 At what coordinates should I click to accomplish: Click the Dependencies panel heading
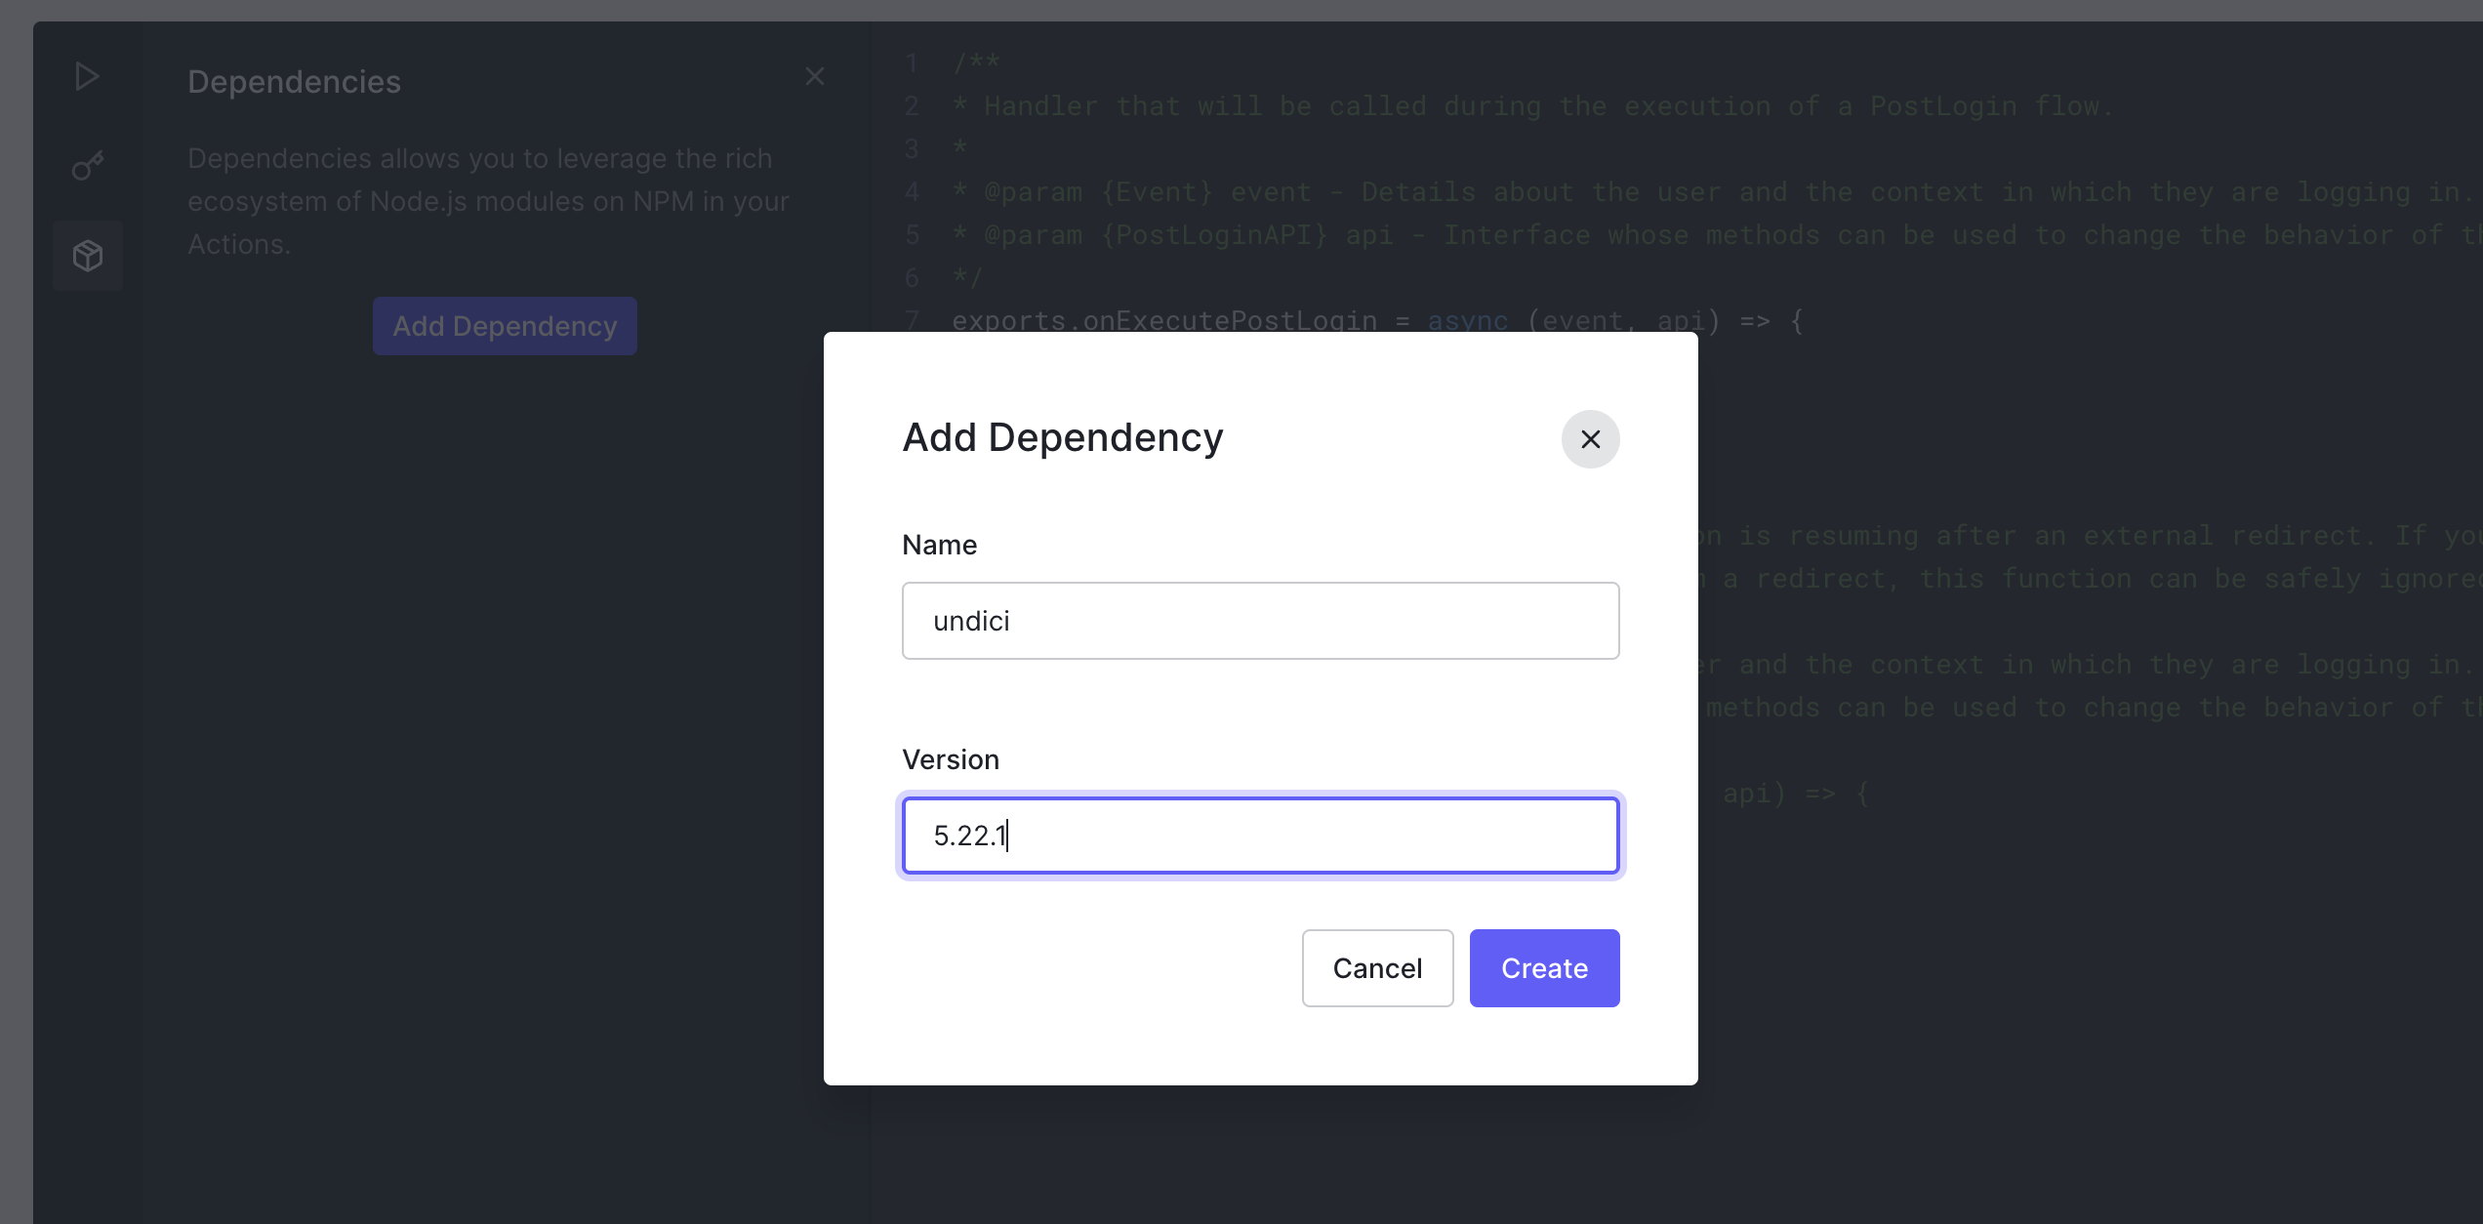pyautogui.click(x=294, y=82)
